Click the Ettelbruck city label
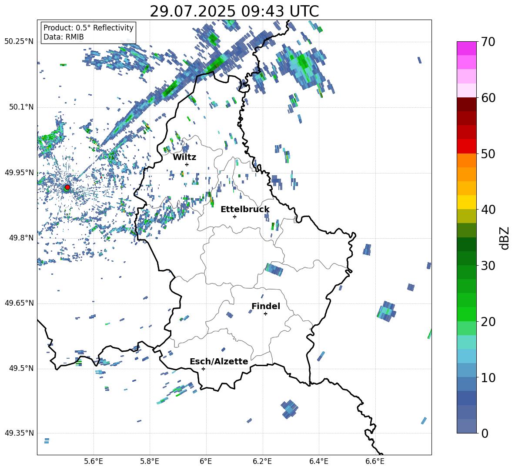The width and height of the screenshot is (515, 470). coord(245,210)
